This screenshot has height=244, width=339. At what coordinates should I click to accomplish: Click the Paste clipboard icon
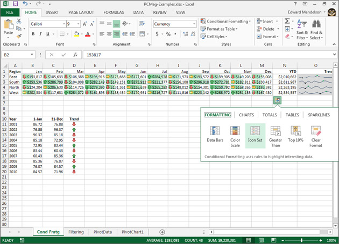9,24
